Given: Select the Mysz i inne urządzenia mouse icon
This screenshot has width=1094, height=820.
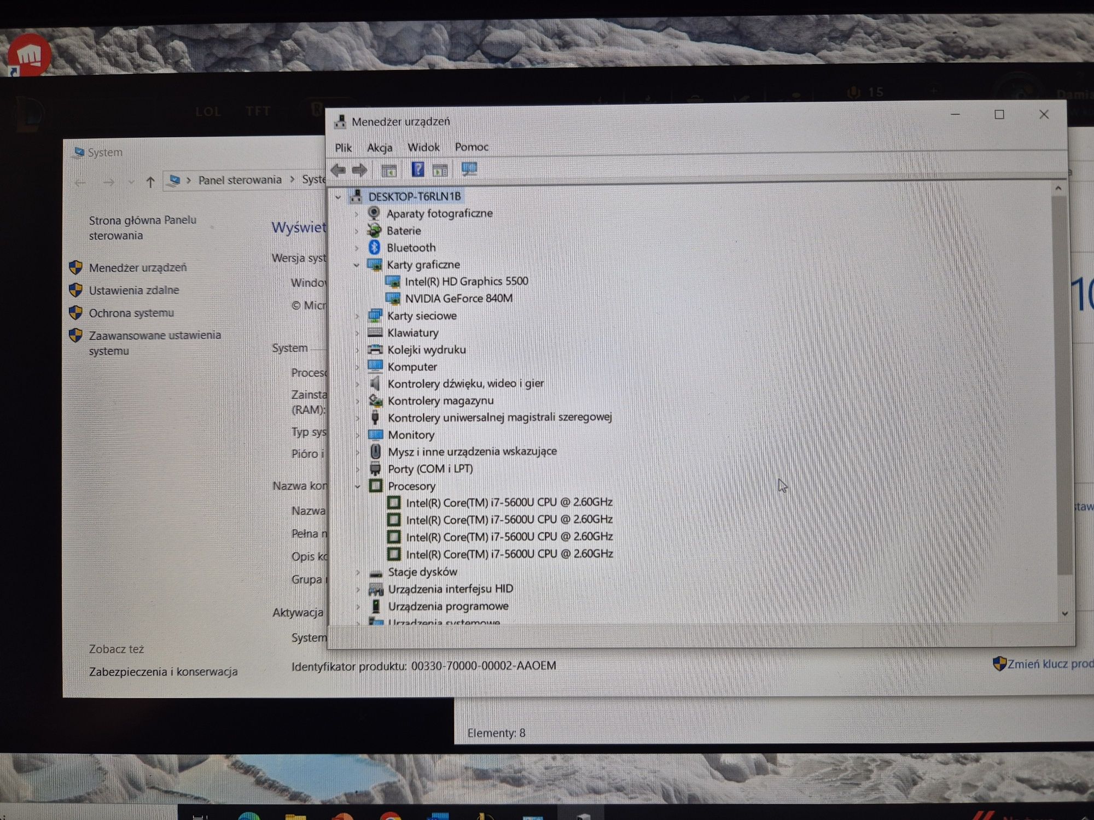Looking at the screenshot, I should tap(376, 451).
